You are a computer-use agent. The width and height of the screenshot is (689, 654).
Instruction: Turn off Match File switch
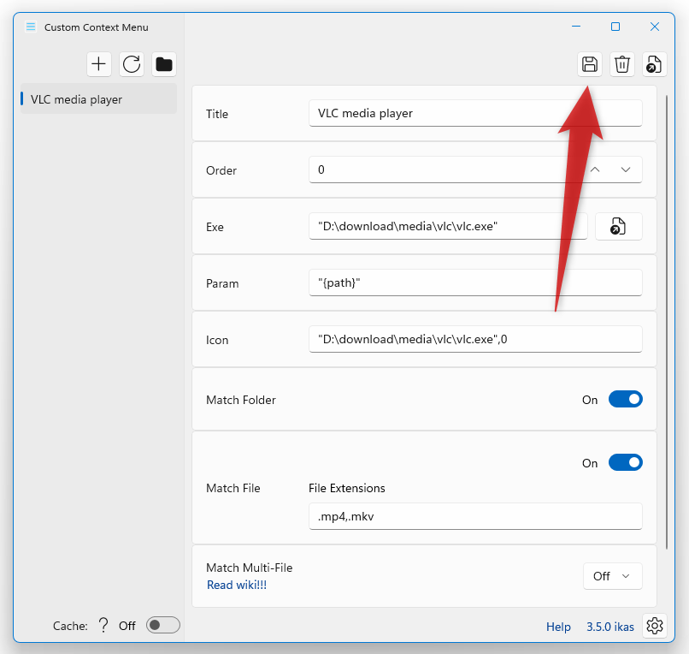pos(625,462)
